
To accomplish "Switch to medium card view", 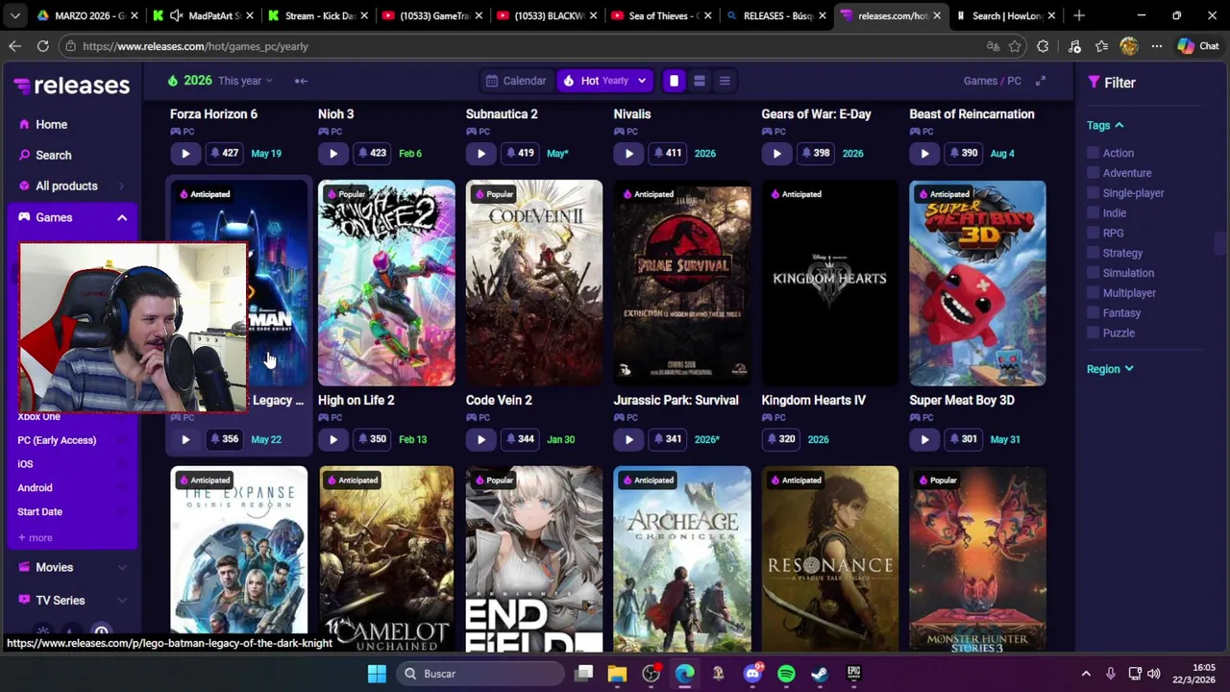I will click(x=700, y=81).
